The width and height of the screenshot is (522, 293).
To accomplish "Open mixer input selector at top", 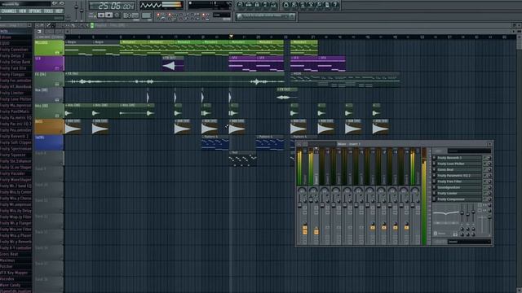I will (469, 151).
